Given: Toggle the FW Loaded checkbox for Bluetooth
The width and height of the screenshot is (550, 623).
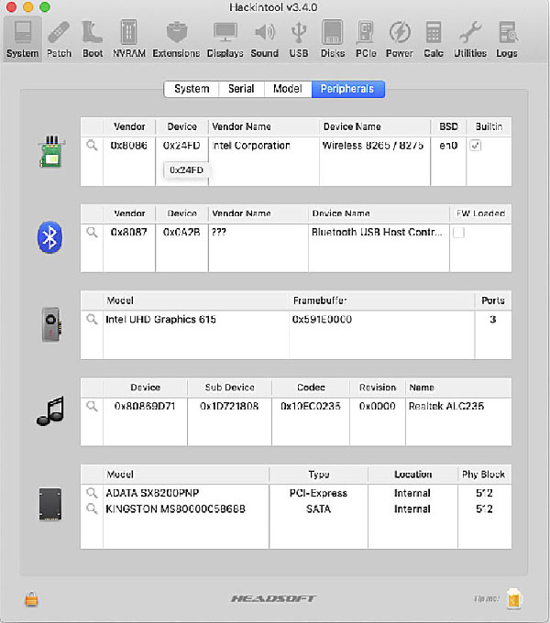Looking at the screenshot, I should [458, 233].
